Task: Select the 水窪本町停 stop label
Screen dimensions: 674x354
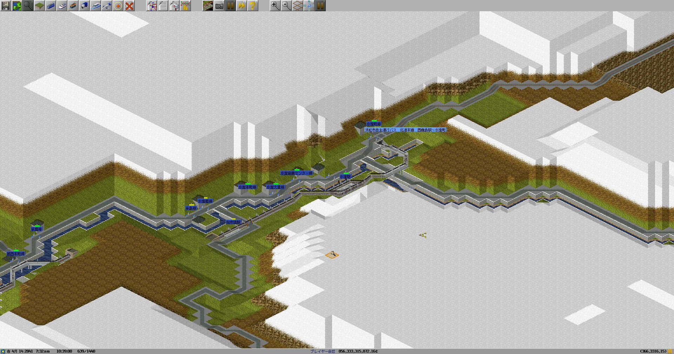Action: [x=247, y=187]
